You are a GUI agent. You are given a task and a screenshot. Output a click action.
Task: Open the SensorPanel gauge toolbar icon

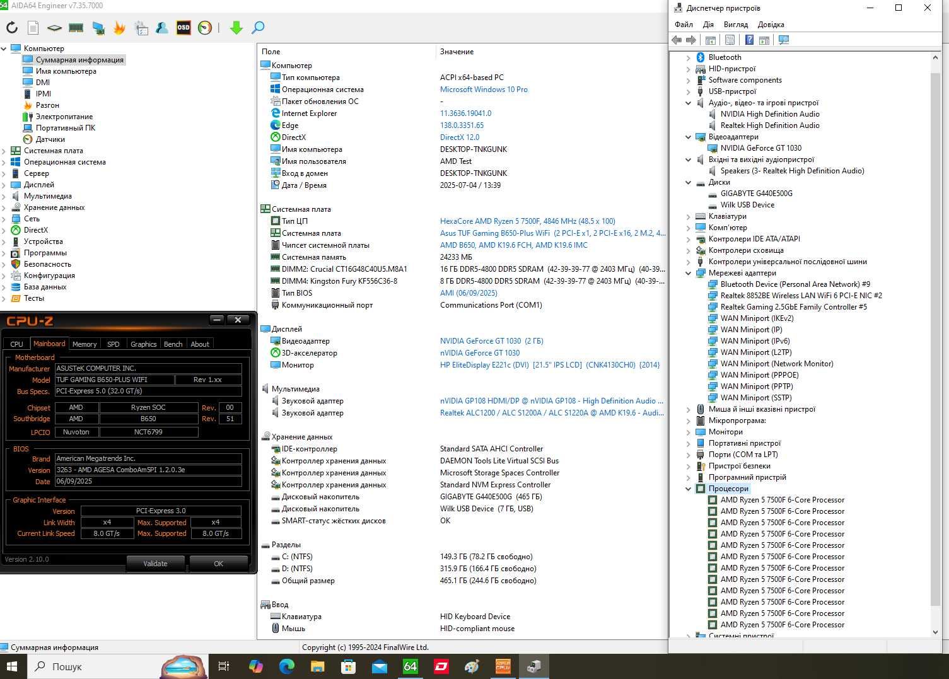205,28
